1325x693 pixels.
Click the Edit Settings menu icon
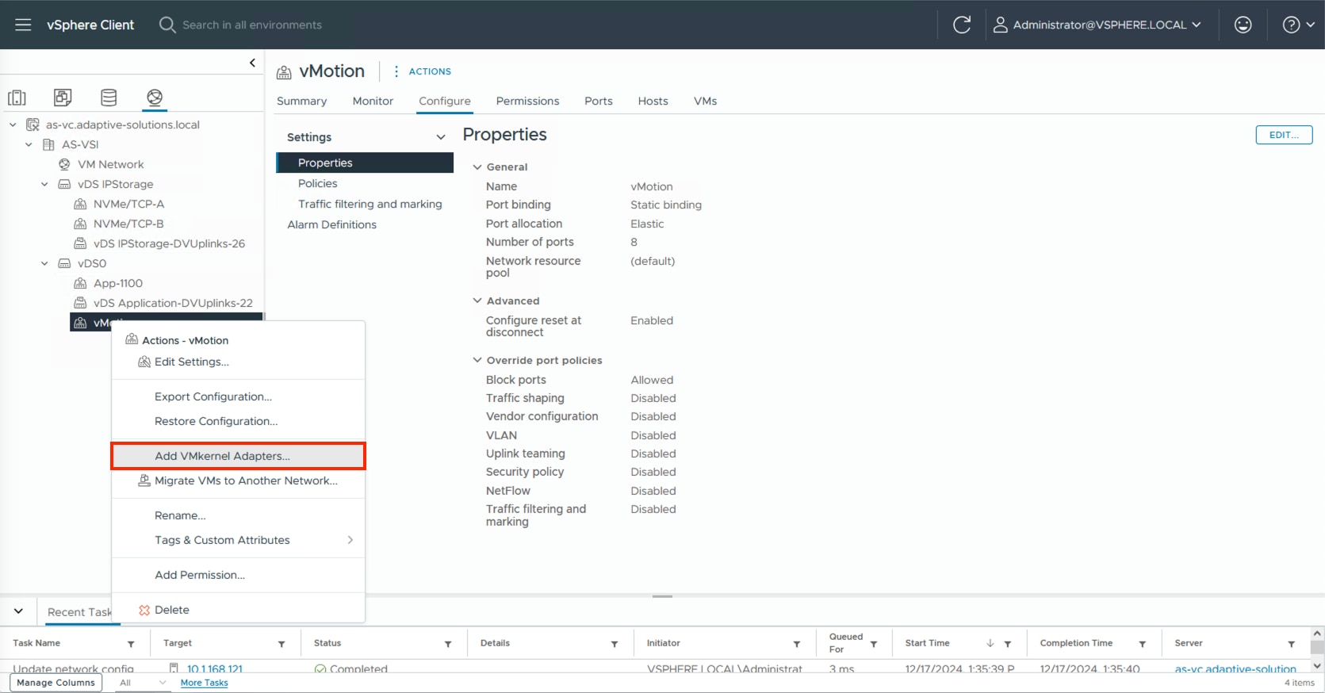(x=144, y=362)
